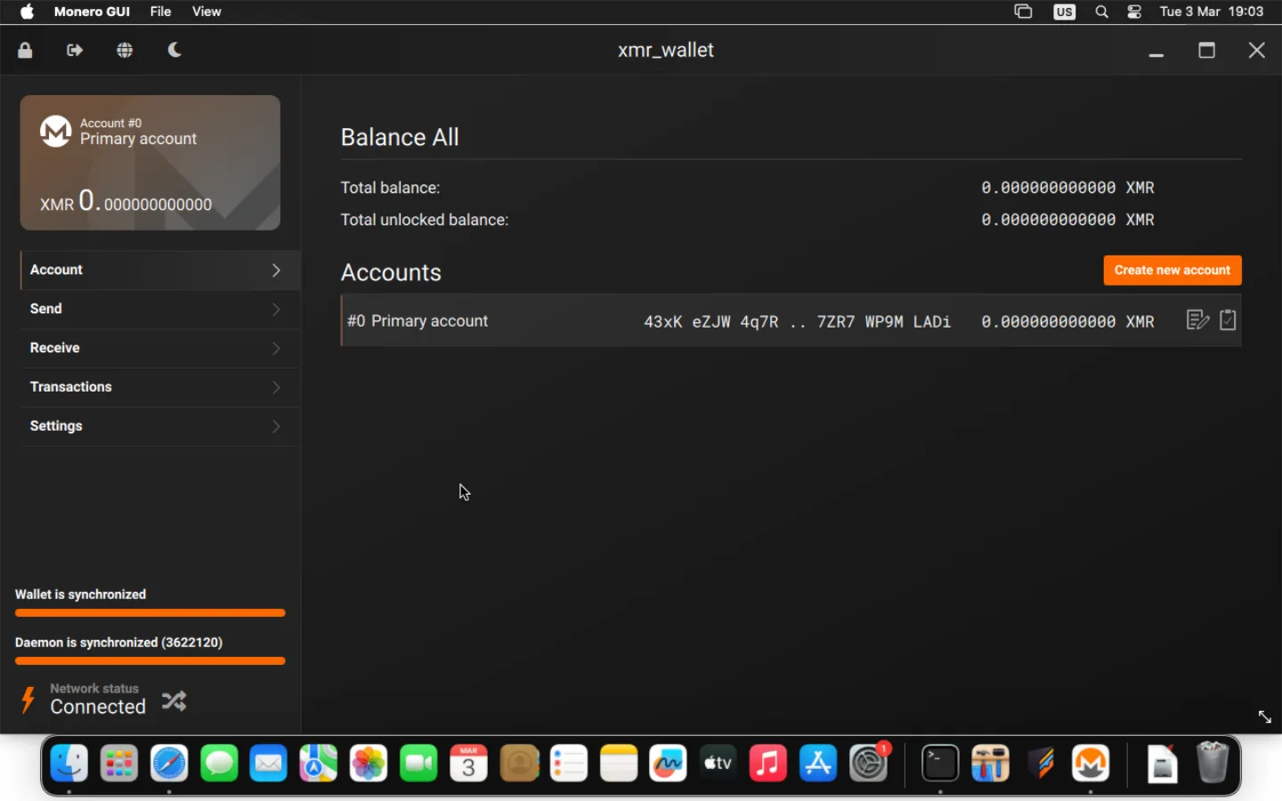Click the resize handle arrow in the corner
The image size is (1282, 801).
point(1265,717)
